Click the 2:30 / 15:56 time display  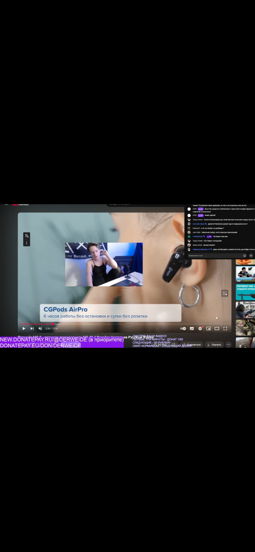coord(51,329)
